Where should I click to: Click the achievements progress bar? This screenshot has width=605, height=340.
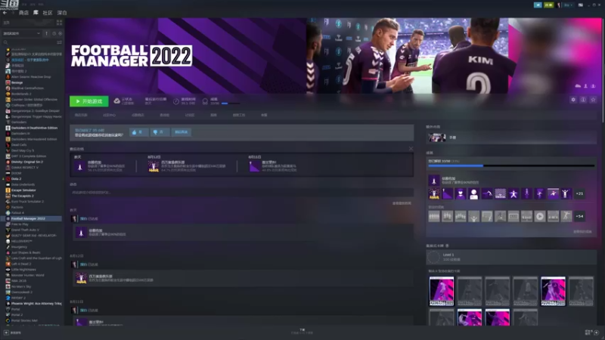coord(511,165)
